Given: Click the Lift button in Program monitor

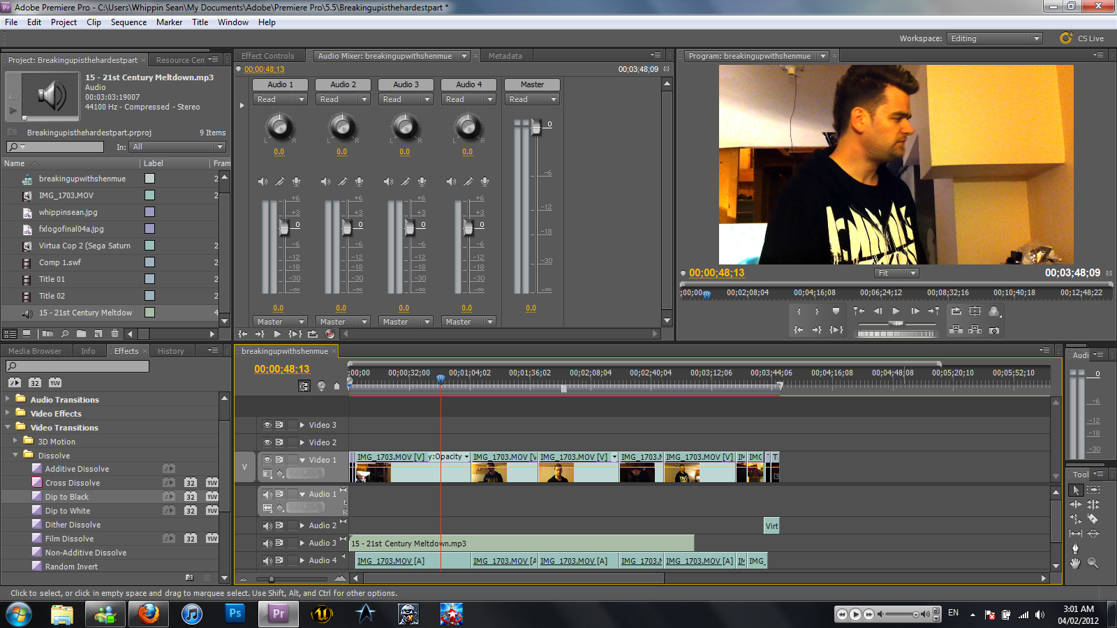Looking at the screenshot, I should click(956, 330).
